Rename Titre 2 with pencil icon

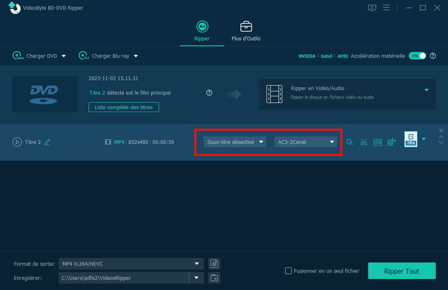(47, 142)
